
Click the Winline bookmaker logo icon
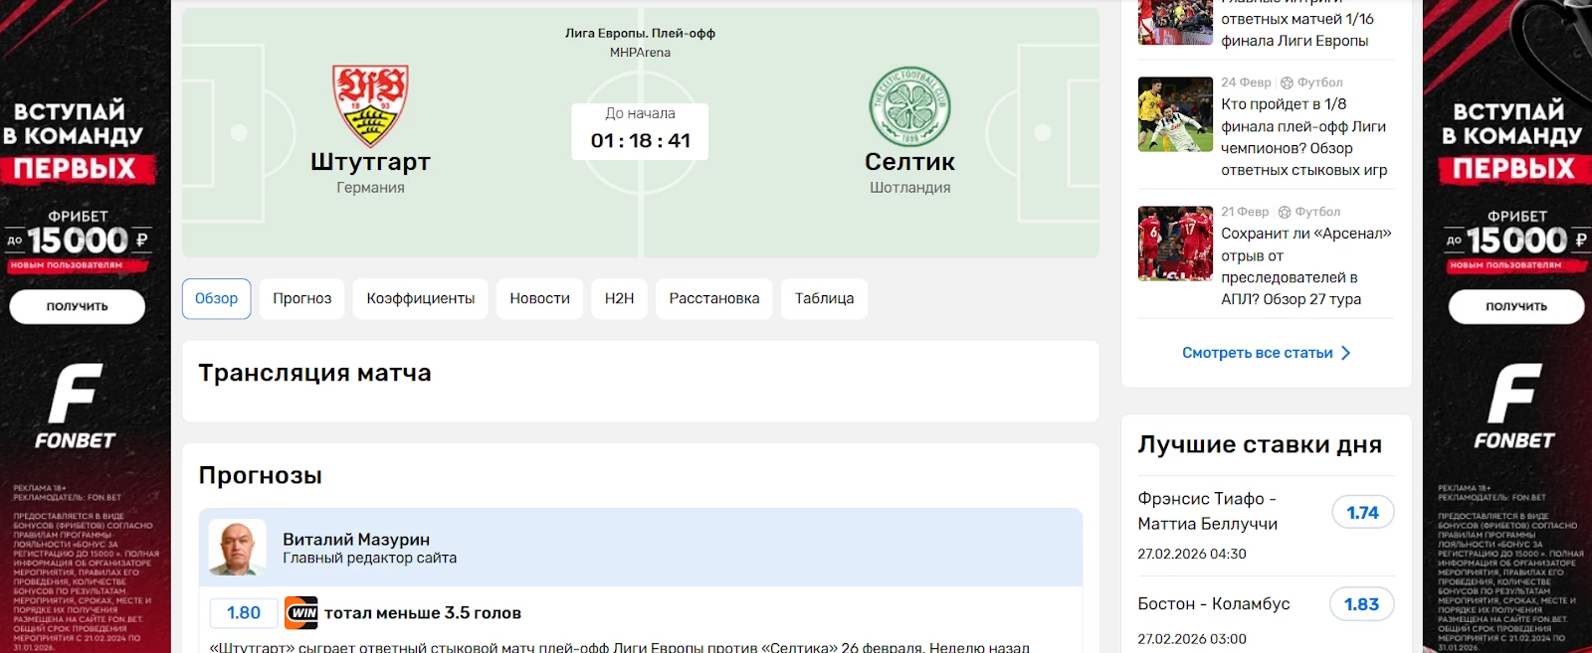pyautogui.click(x=301, y=613)
